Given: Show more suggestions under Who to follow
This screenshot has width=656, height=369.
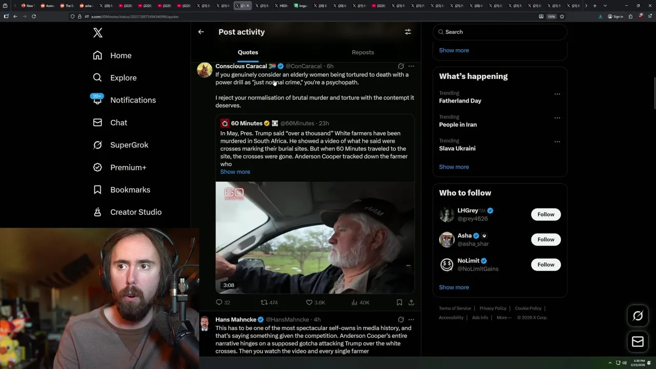Looking at the screenshot, I should click(454, 287).
